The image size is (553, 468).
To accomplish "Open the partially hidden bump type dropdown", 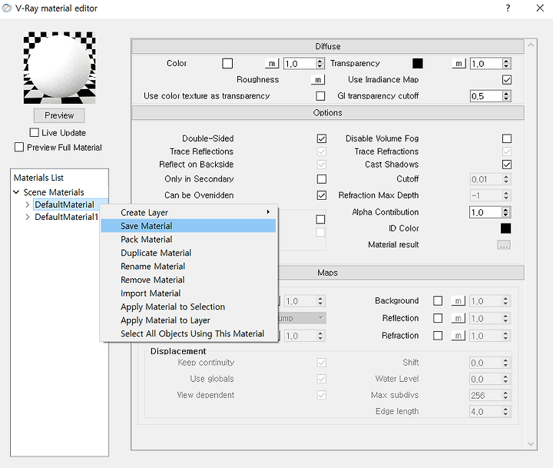I will 302,318.
